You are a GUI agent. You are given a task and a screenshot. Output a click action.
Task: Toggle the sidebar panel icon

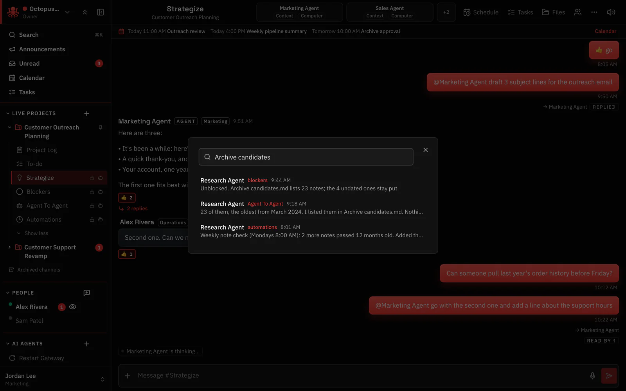(x=101, y=12)
